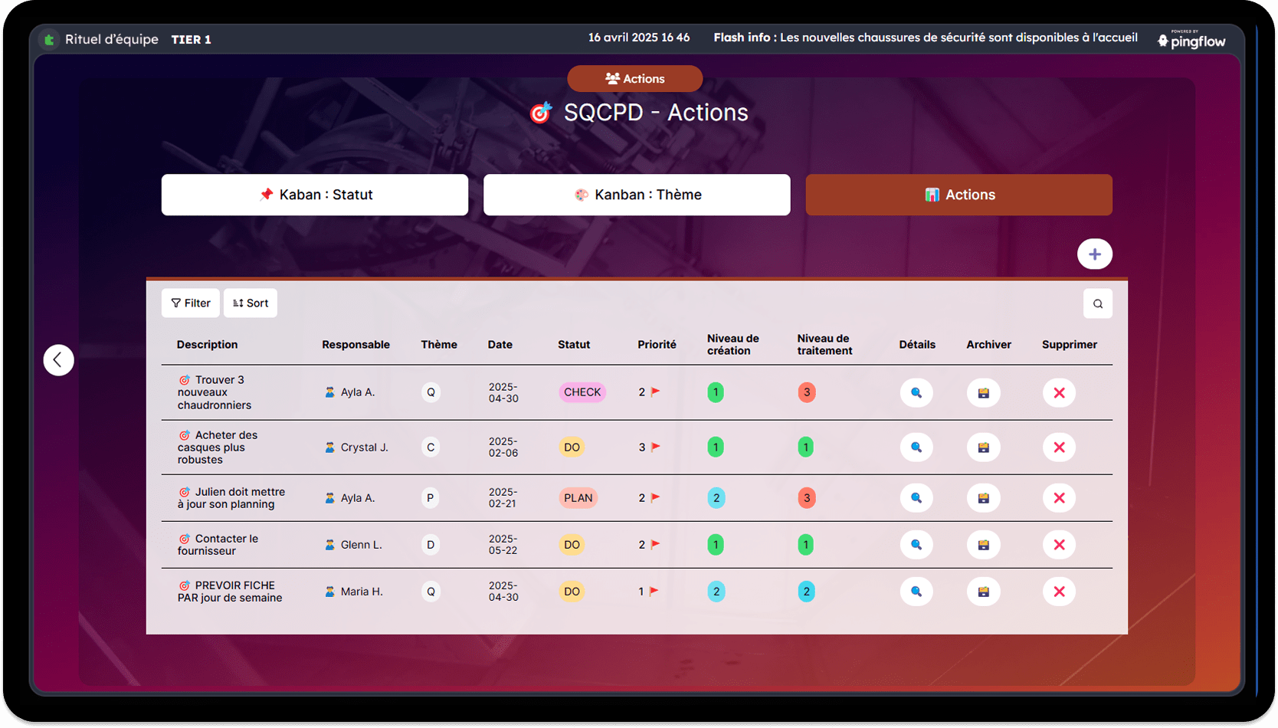1278x728 pixels.
Task: Click responsible Crystal J.
Action: click(356, 448)
